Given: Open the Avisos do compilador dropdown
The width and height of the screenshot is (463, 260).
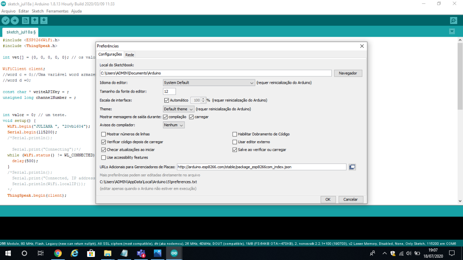Looking at the screenshot, I should (174, 125).
